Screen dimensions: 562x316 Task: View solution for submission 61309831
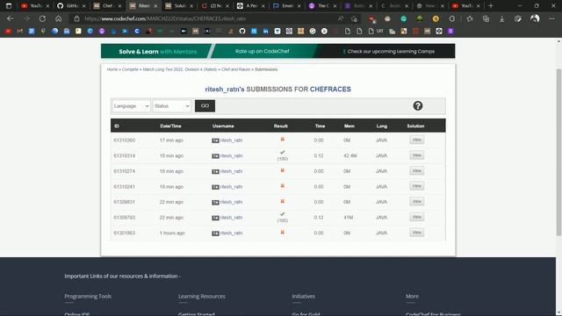point(416,201)
